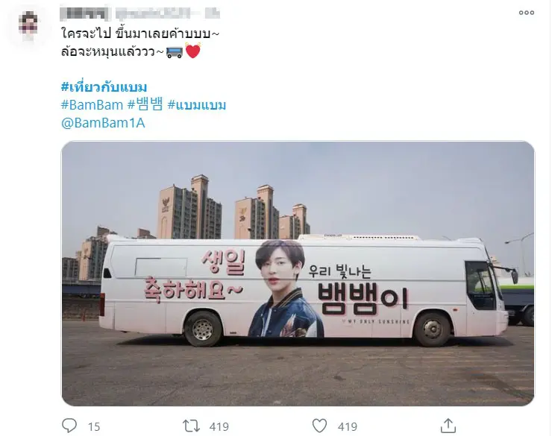The width and height of the screenshot is (552, 436).
Task: Follow the #BamBam hashtag link
Action: click(x=92, y=105)
